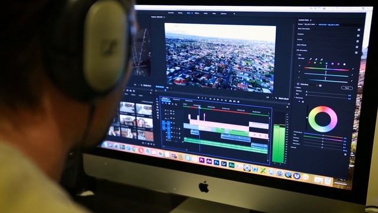Click the red Opera ring icon in Dock
378x213 pixels.
141,150
